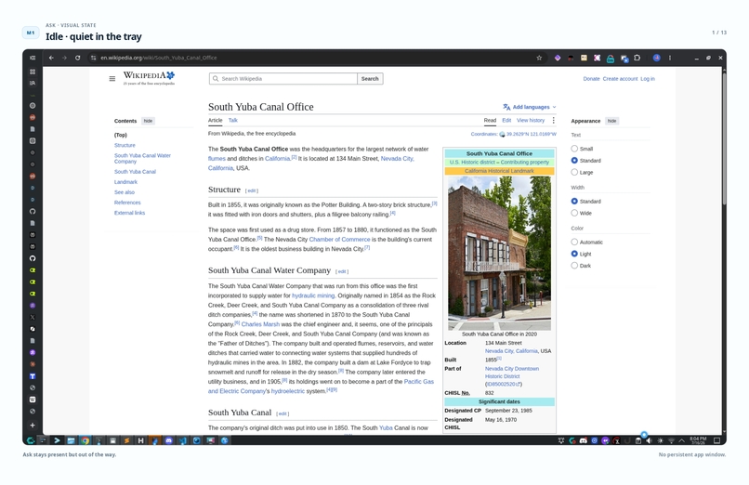Open the Edit tab
This screenshot has width=749, height=485.
[x=506, y=120]
